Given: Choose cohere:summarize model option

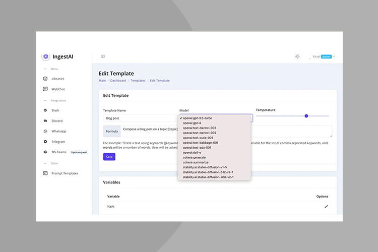Looking at the screenshot, I should tap(214, 162).
